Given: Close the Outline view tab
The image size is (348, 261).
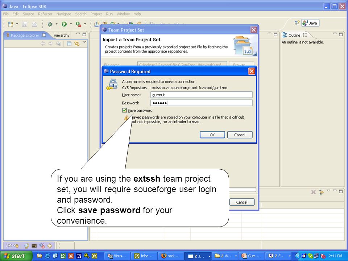Looking at the screenshot, I should click(x=305, y=35).
